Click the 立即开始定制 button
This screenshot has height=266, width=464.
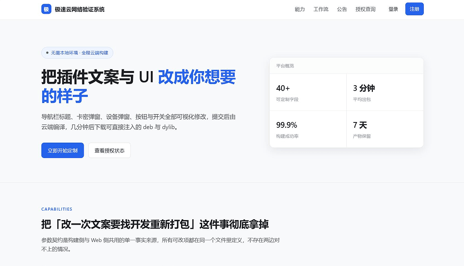coord(63,151)
